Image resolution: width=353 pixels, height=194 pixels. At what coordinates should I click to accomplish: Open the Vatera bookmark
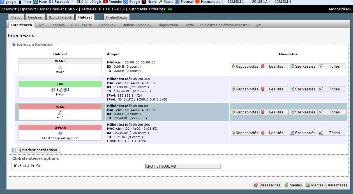coord(166,2)
